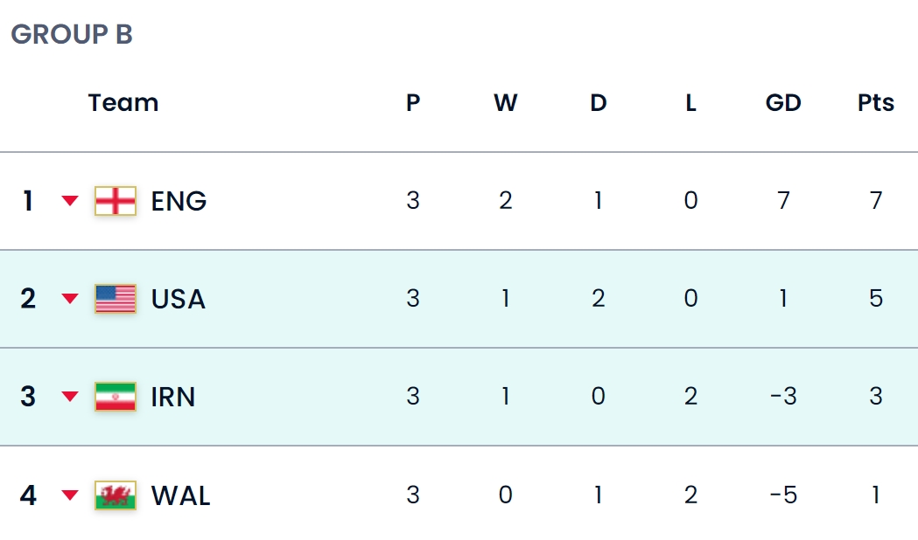
Task: Click the GROUP B heading
Action: 72,34
